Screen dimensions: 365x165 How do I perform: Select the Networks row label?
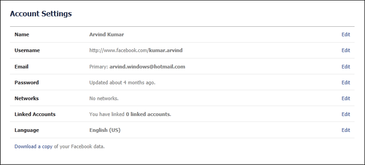26,98
